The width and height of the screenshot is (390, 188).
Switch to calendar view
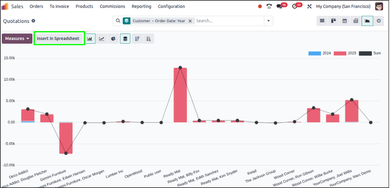pos(345,21)
